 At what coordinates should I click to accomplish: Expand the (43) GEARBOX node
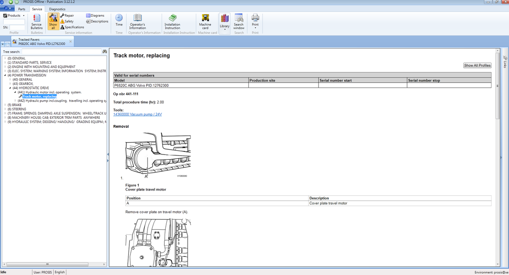pyautogui.click(x=10, y=84)
